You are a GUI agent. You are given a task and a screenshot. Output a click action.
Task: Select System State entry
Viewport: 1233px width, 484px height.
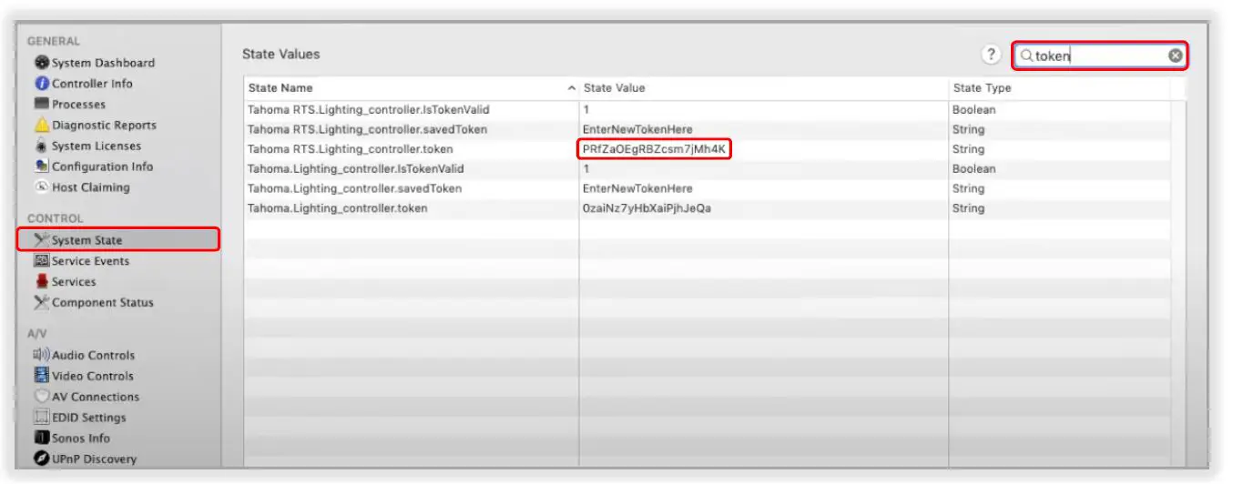pyautogui.click(x=118, y=240)
